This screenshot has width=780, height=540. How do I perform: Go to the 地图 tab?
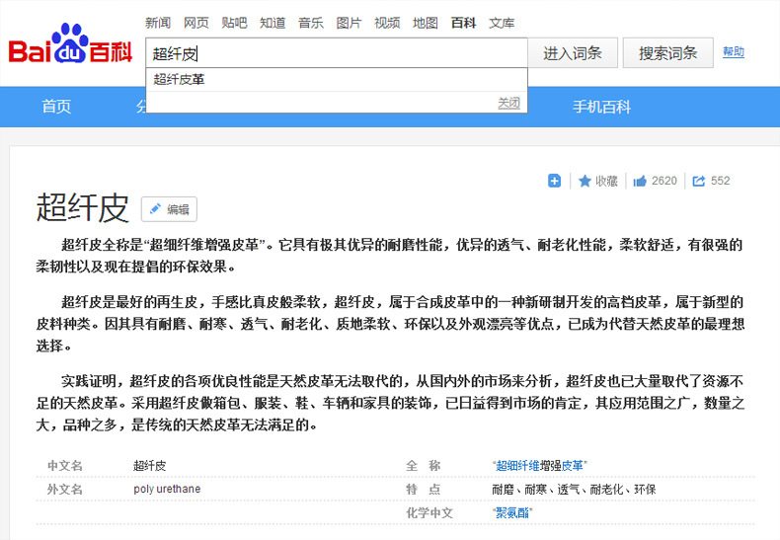[426, 23]
